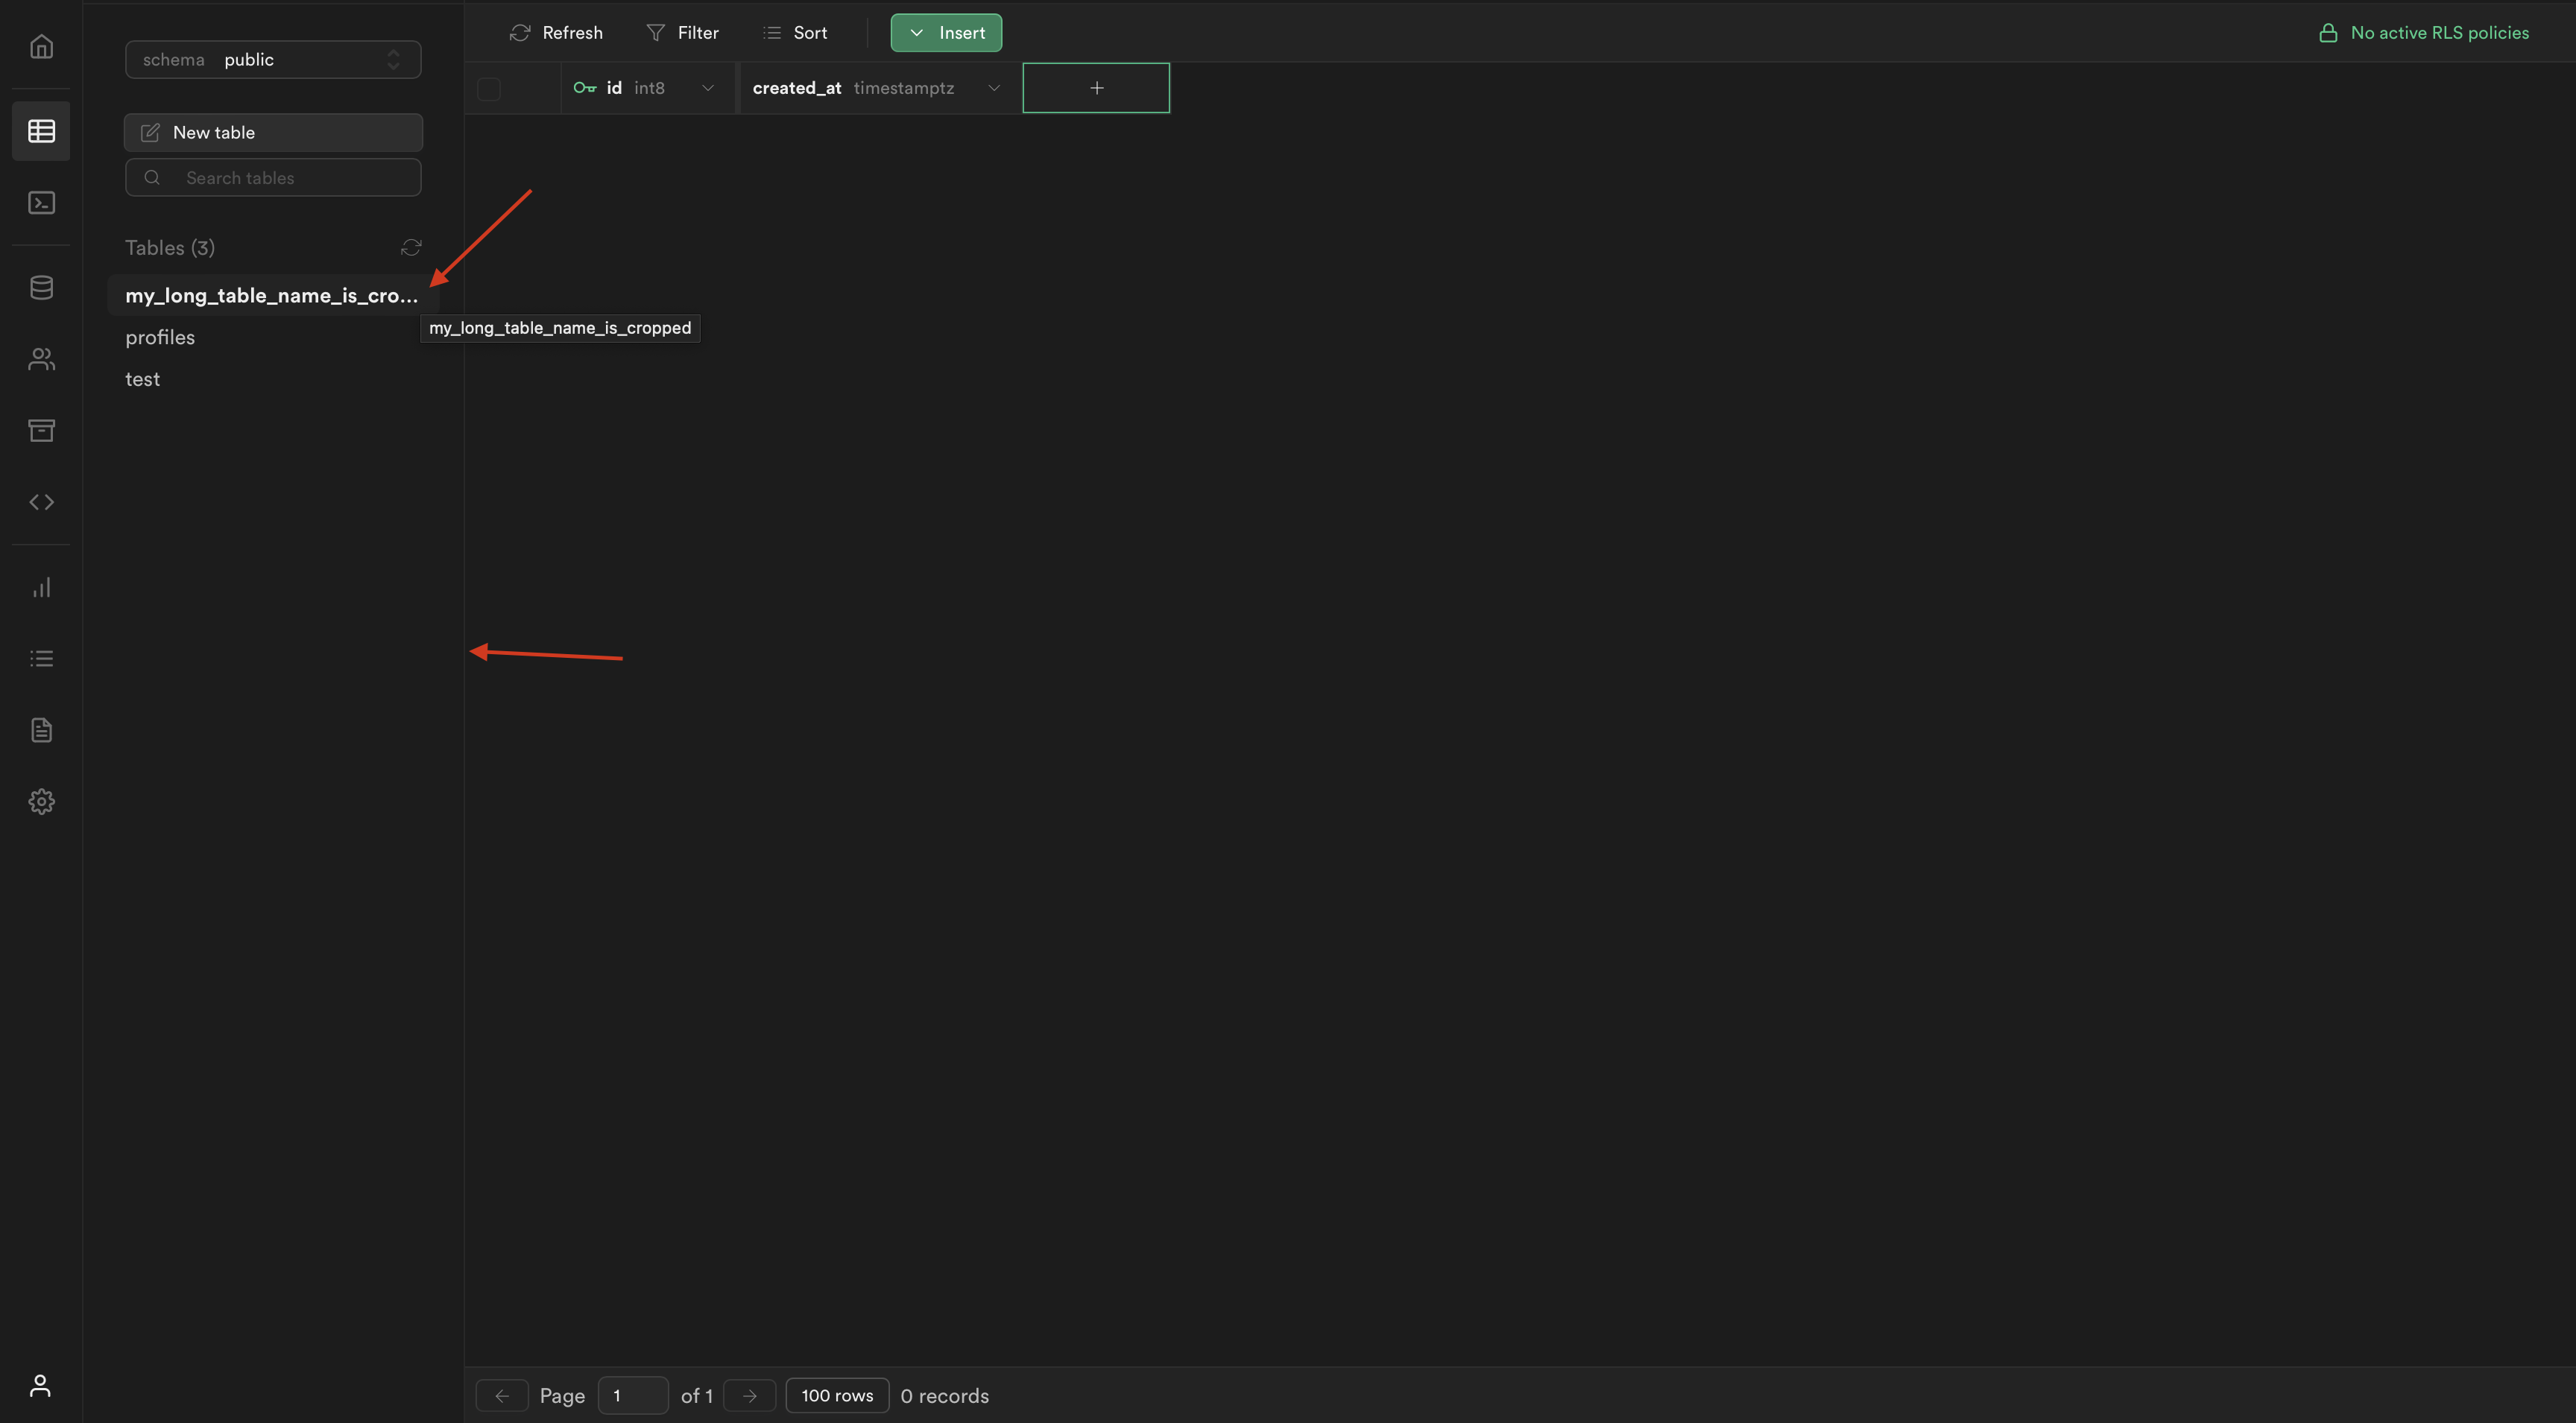
Task: Open the green Insert dropdown button
Action: pos(946,33)
